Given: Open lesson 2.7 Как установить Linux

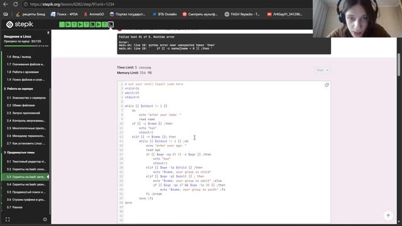Looking at the screenshot, I should pyautogui.click(x=25, y=144).
